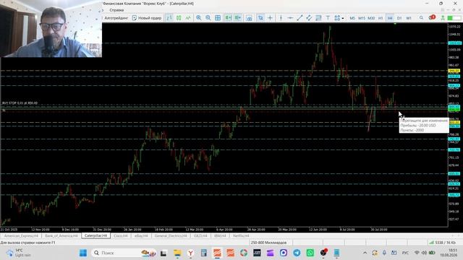
Task: Expand the system tray hidden icons chevron
Action: [365, 253]
